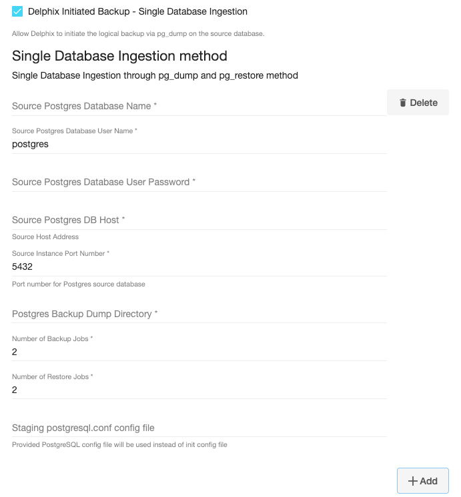The width and height of the screenshot is (461, 497).
Task: Click the Database User Name field with postgres
Action: [x=199, y=144]
